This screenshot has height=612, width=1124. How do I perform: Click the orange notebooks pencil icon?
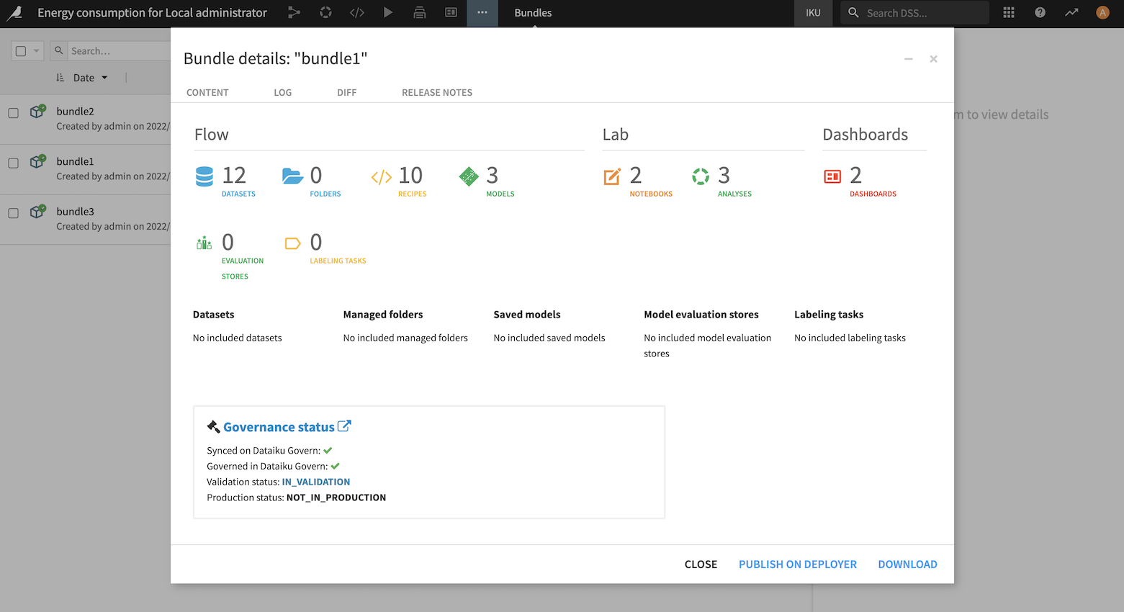[x=612, y=176]
